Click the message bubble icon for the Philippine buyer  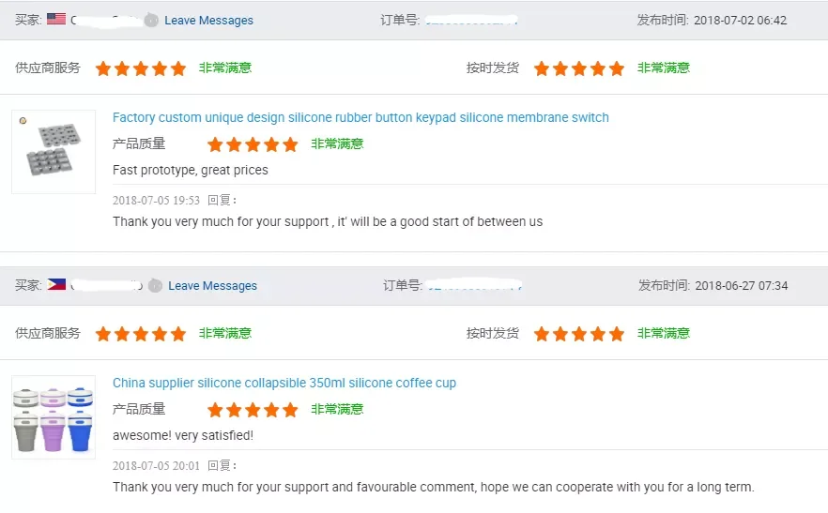coord(154,285)
